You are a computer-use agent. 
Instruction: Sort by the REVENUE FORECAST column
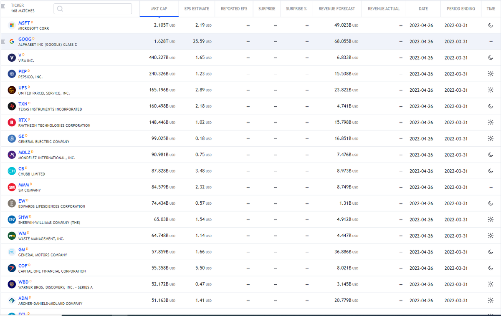click(x=337, y=9)
